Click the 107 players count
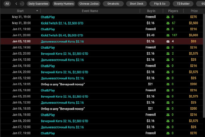Screen dimensions: 205x137 (175, 35)
